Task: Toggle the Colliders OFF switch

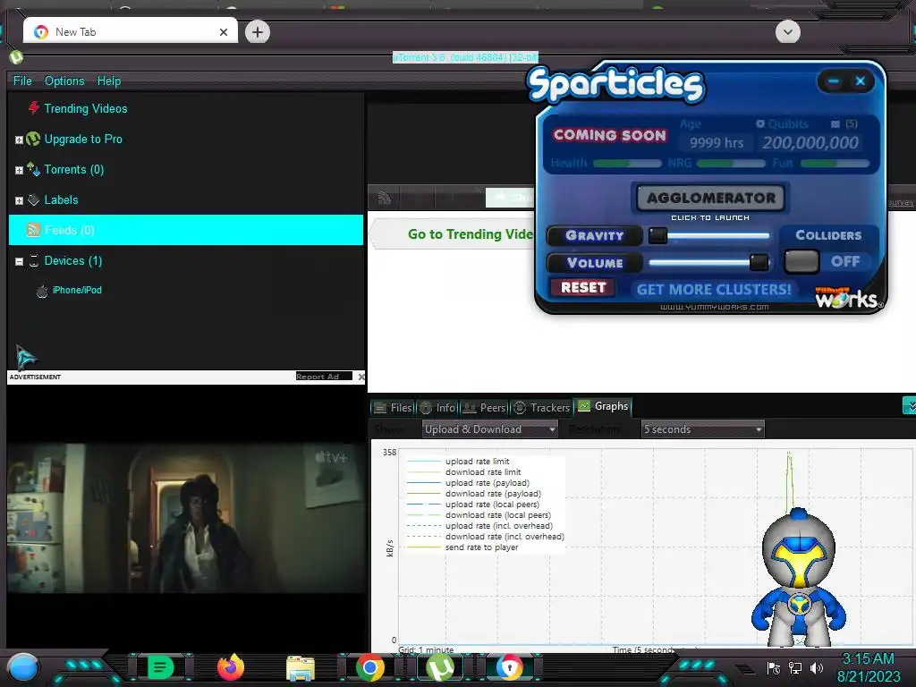Action: pos(801,262)
